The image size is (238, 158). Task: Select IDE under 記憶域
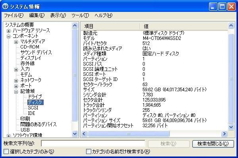(x=31, y=113)
